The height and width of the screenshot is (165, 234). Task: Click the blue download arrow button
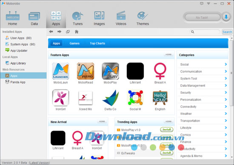(226, 17)
